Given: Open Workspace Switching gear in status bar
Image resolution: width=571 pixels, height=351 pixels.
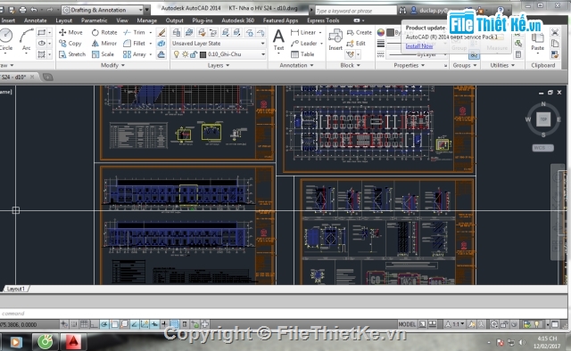Looking at the screenshot, I should coord(494,324).
